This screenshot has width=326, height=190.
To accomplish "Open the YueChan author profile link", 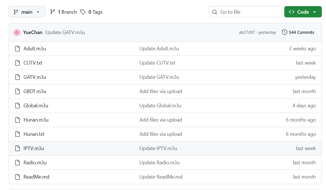I will pos(33,32).
